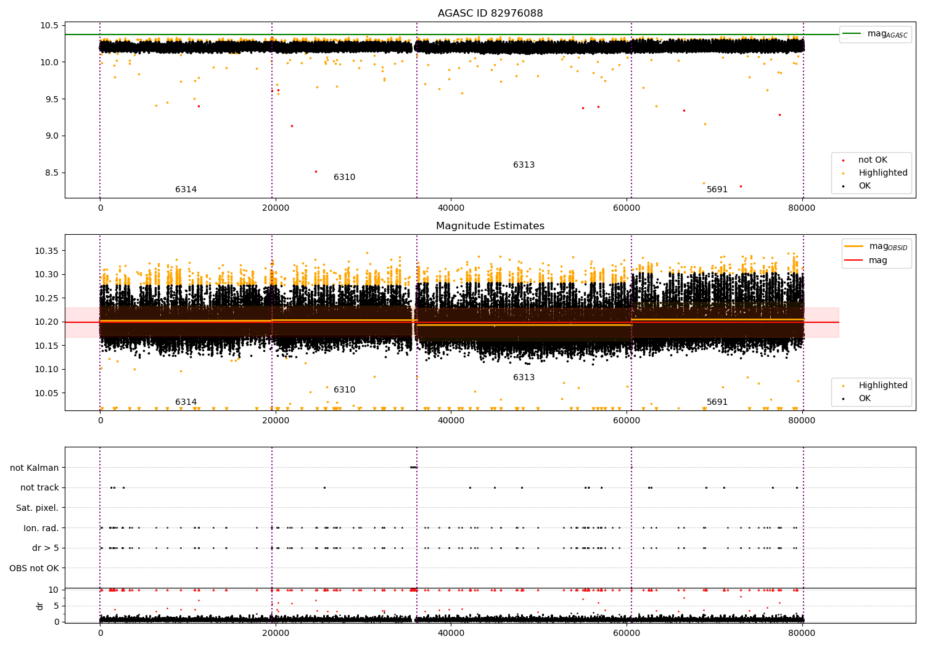Click y-tick "10.15" on Magnitude Estimates plot
This screenshot has height=647, width=925.
[47, 346]
